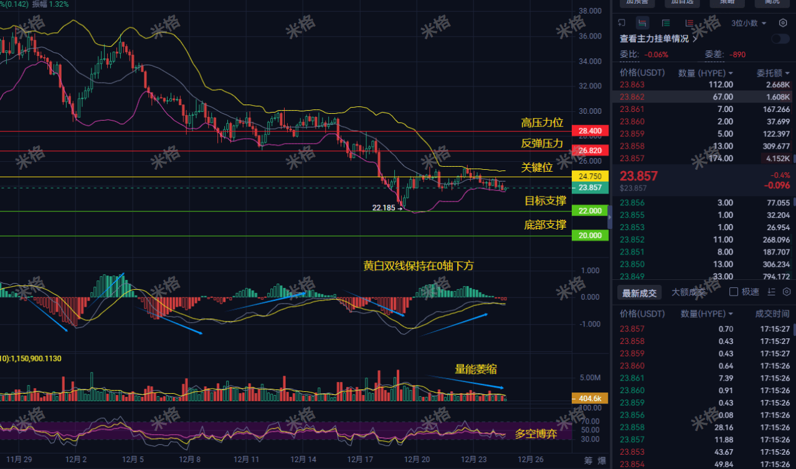
Task: Click the 404.6k volume axis label
Action: coord(589,398)
